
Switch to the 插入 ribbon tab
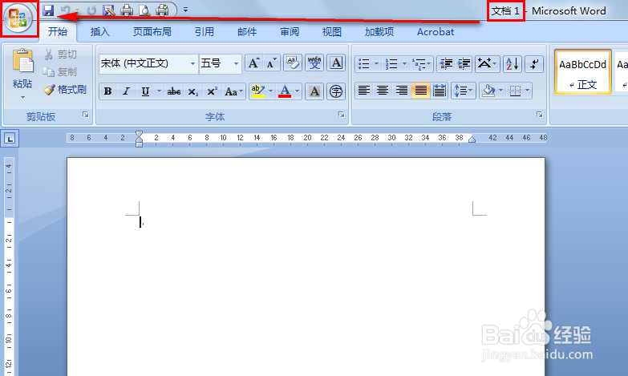click(x=99, y=31)
